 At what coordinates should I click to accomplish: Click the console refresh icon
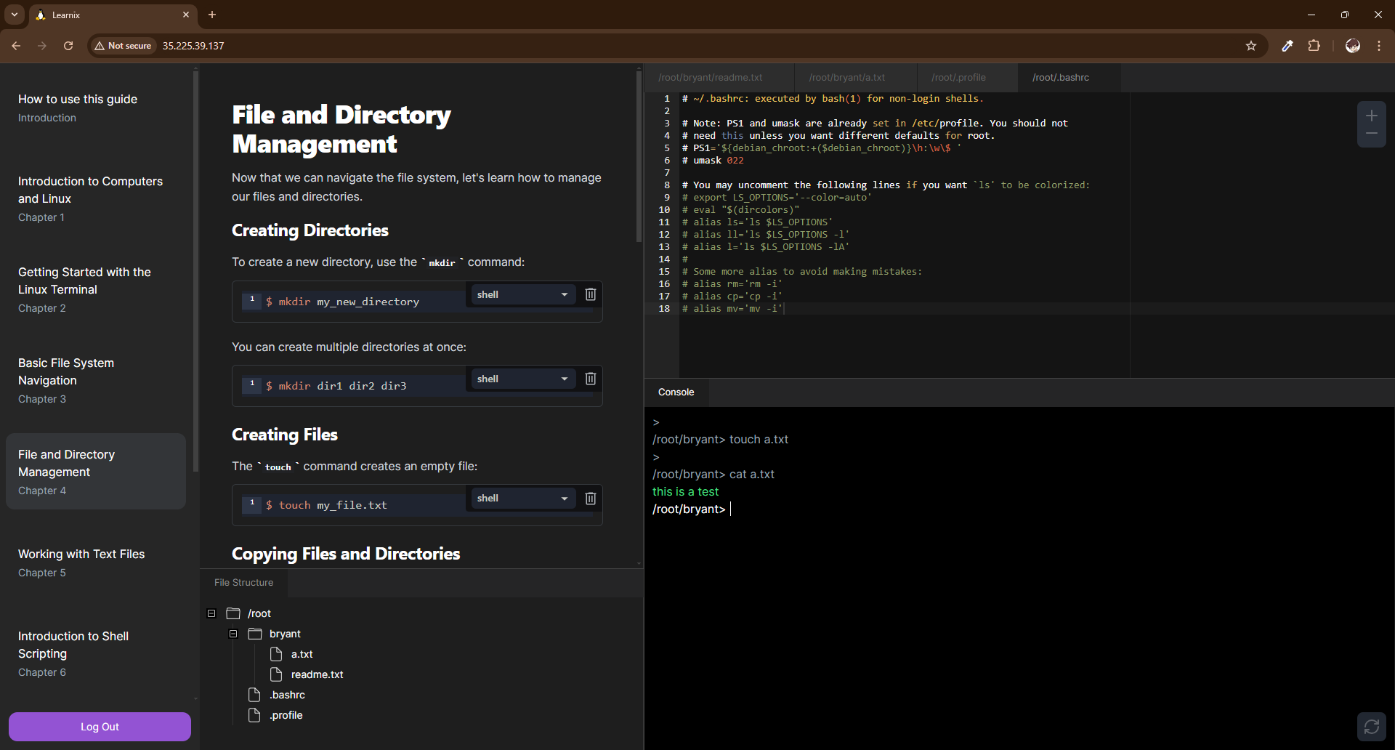click(1371, 726)
